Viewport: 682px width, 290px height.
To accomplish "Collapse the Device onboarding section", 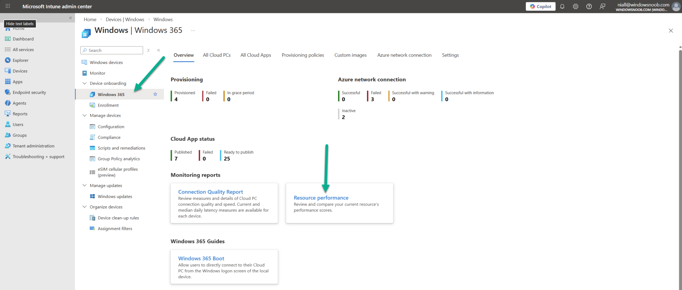I will [84, 83].
